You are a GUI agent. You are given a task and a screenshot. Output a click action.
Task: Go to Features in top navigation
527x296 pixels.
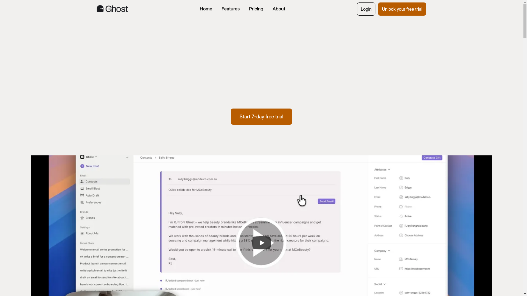tap(231, 9)
